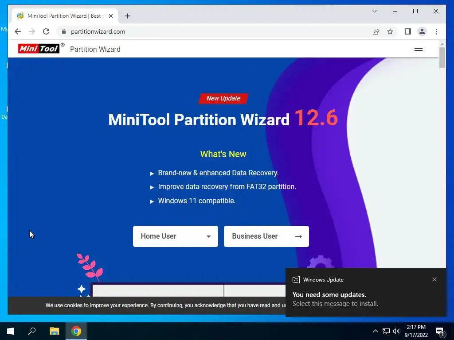454x340 pixels.
Task: Click 'Improve data recovery from FAT32 partition.' text
Action: tap(227, 187)
